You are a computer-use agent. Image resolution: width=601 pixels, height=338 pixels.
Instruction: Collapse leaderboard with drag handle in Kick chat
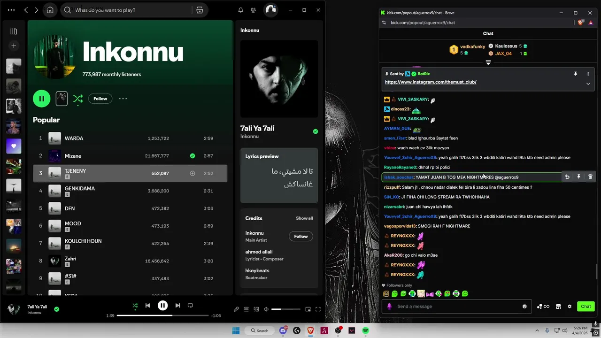click(x=488, y=62)
